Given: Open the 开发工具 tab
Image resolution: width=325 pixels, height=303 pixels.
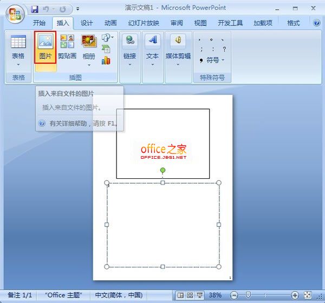Looking at the screenshot, I should (x=230, y=23).
